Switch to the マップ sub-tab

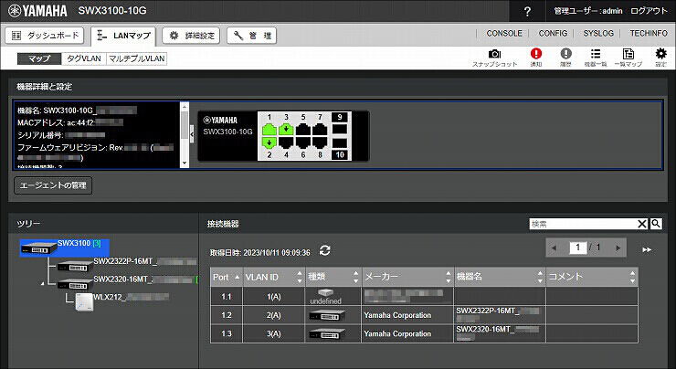click(39, 58)
